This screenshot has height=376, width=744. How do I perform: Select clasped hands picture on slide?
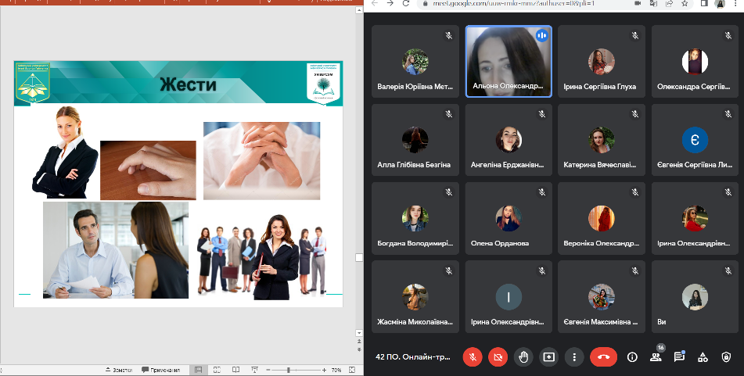pos(262,161)
